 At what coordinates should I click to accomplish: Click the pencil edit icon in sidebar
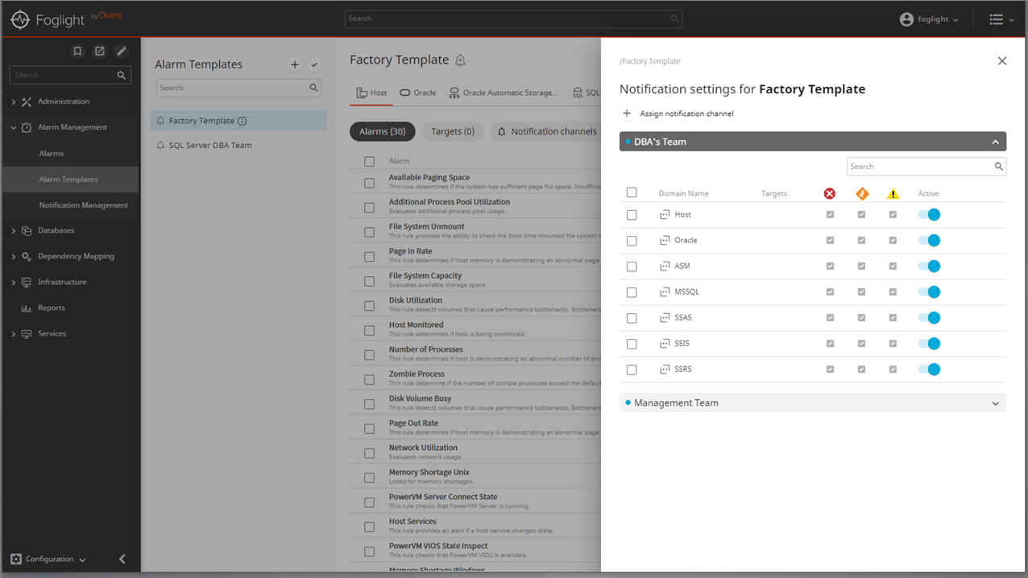coord(121,52)
